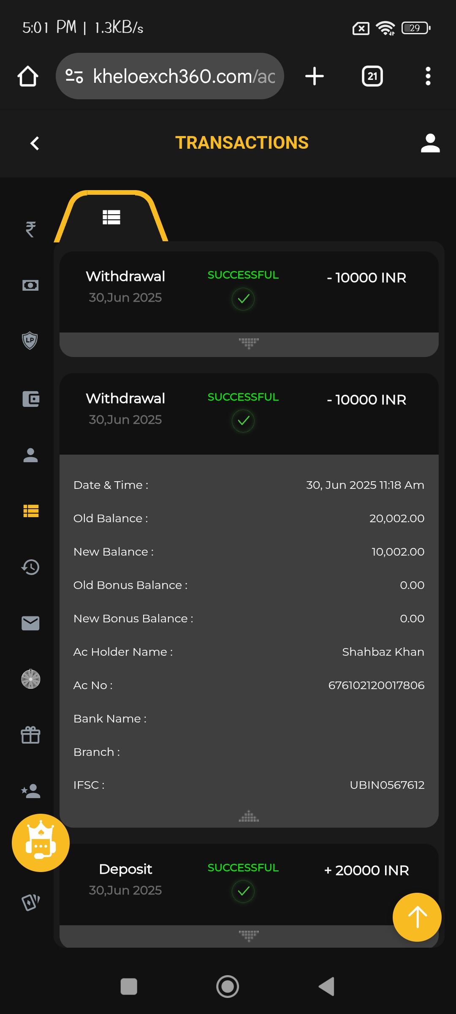Expand the Deposit transaction details
Screen dimensions: 456x1014
tap(249, 935)
